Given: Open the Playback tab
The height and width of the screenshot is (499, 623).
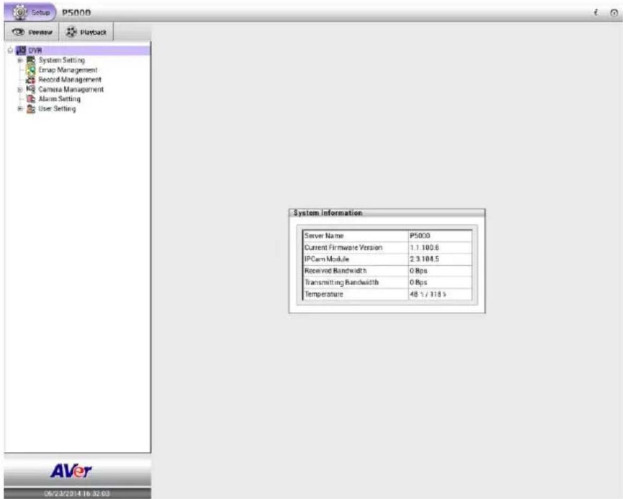Looking at the screenshot, I should (86, 32).
